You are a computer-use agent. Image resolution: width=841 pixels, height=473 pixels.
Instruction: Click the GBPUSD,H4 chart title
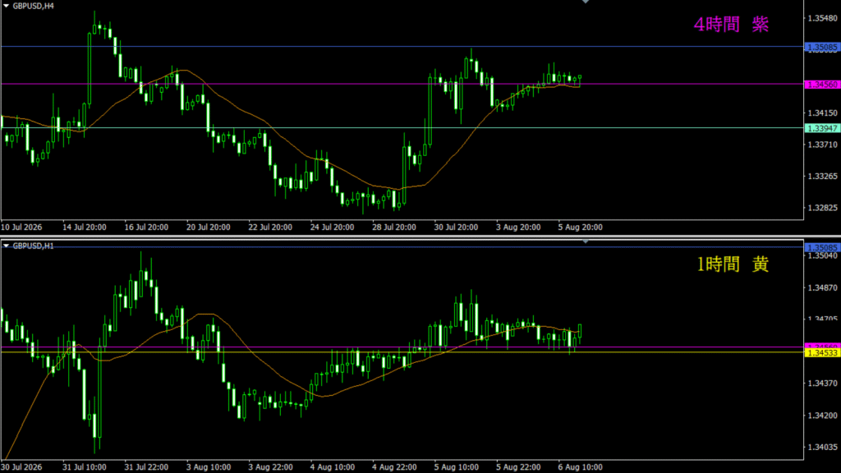tap(33, 6)
